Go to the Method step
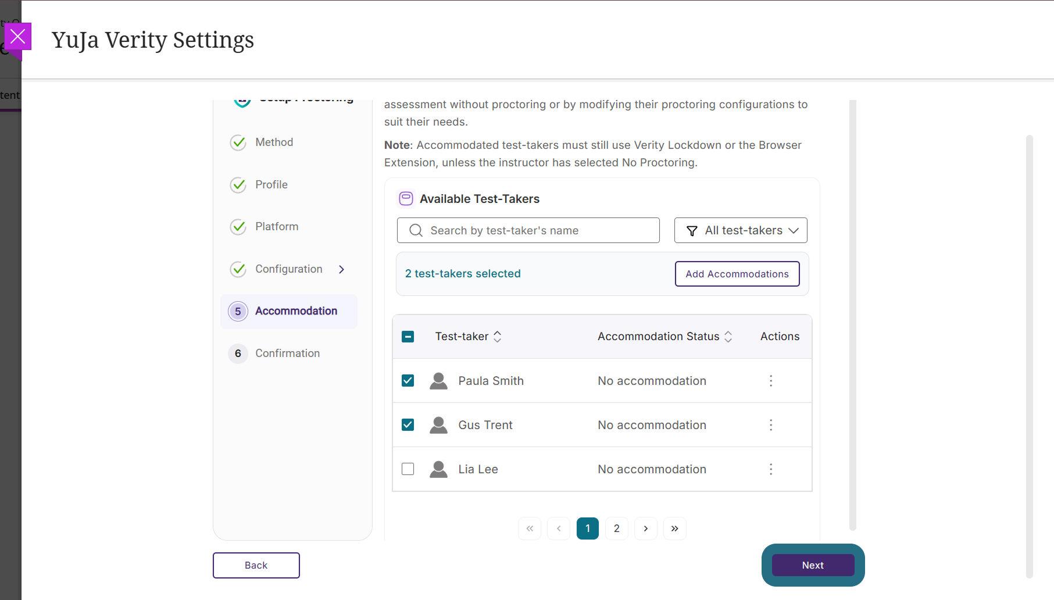 pyautogui.click(x=274, y=142)
